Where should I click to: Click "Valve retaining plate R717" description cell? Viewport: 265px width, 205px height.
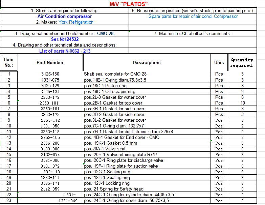147,154
